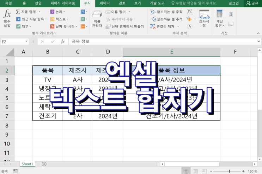Click the Share (공유) button

tap(252, 3)
